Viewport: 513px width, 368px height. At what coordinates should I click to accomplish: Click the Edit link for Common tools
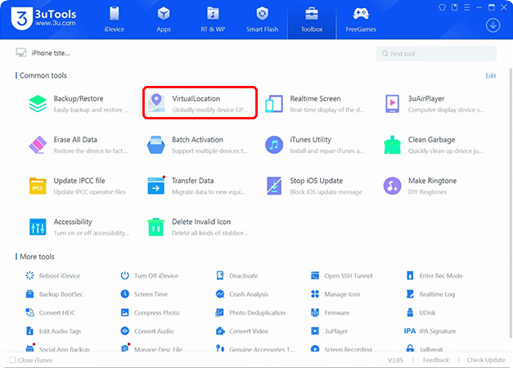coord(490,75)
